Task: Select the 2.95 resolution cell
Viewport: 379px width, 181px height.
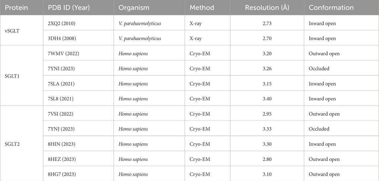Action: tap(267, 114)
